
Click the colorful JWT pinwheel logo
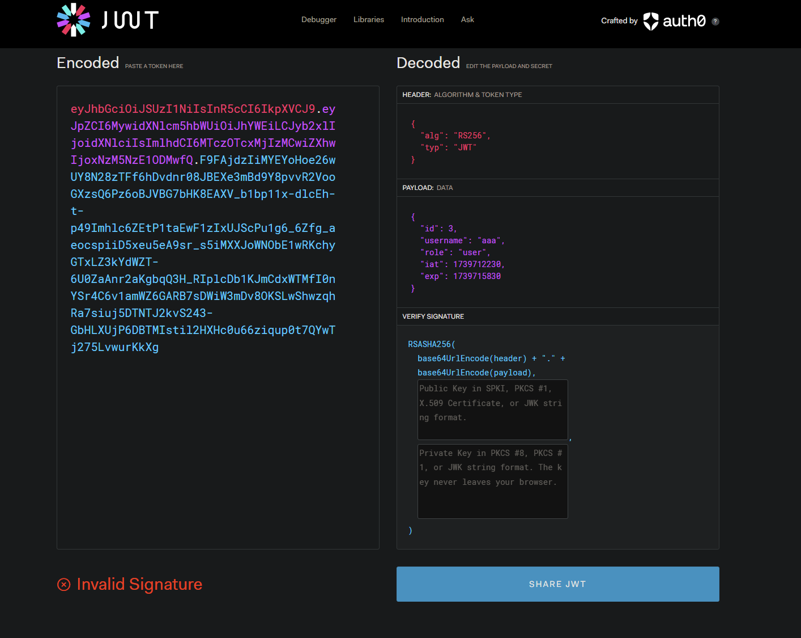pyautogui.click(x=74, y=20)
